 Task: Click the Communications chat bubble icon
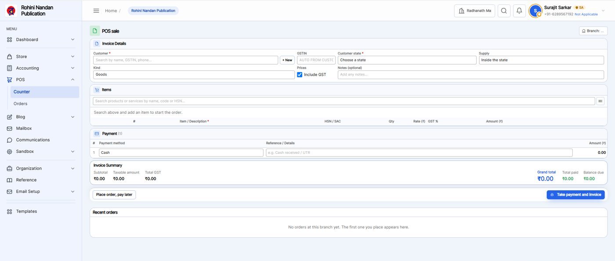10,140
